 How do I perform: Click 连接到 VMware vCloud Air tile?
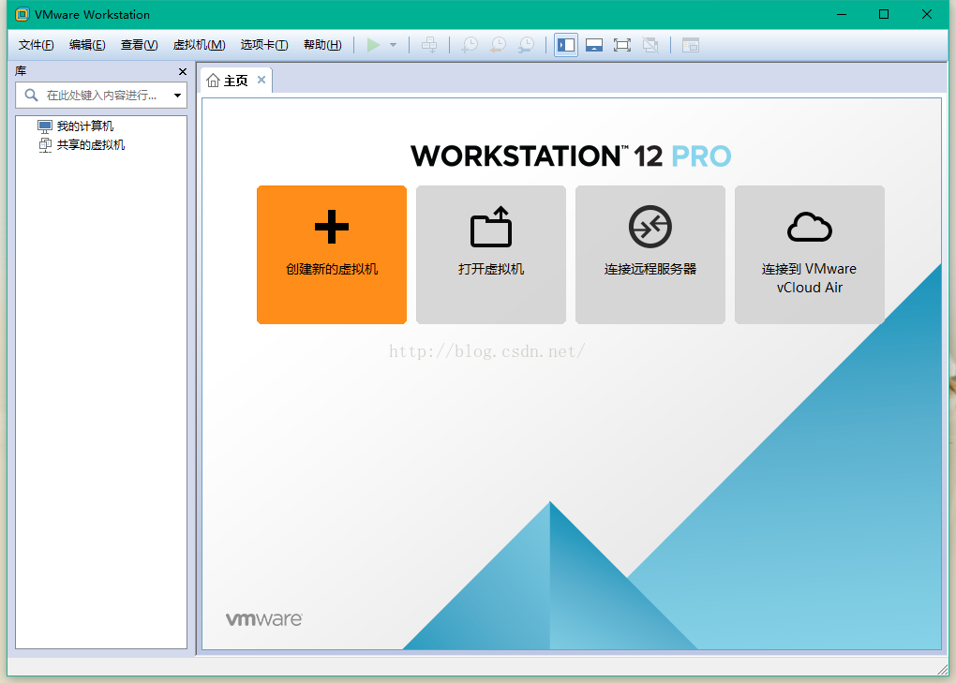click(809, 255)
